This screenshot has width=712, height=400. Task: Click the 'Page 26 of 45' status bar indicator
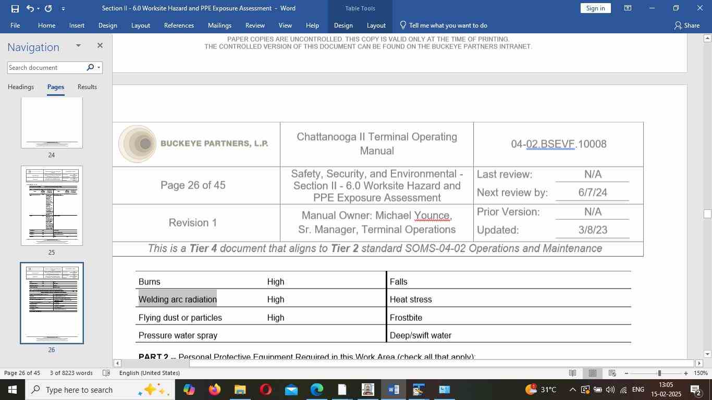(22, 373)
